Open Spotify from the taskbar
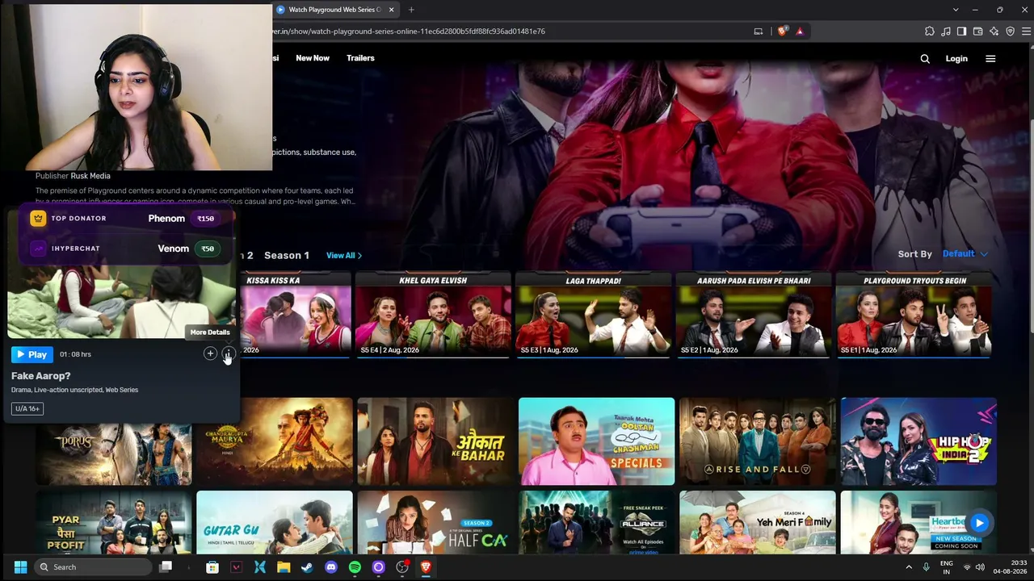Image resolution: width=1034 pixels, height=581 pixels. [355, 567]
